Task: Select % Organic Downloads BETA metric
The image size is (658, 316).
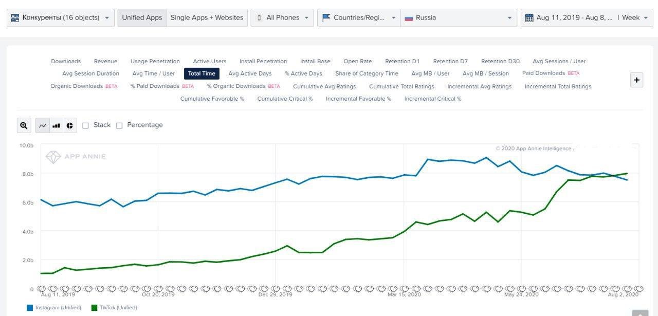Action: pos(244,86)
